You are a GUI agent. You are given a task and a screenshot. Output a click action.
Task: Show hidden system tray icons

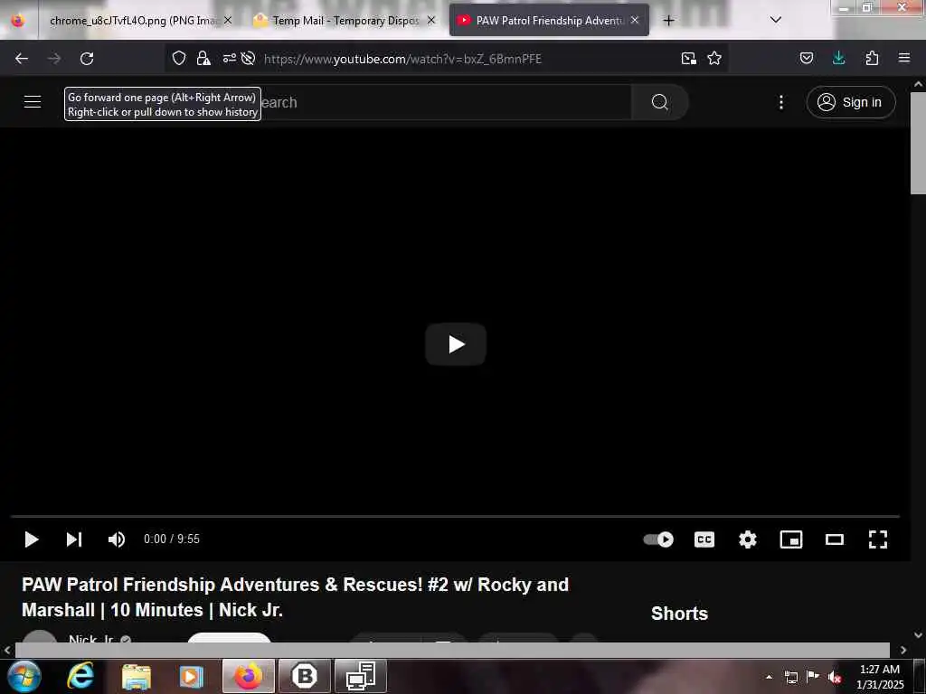769,677
